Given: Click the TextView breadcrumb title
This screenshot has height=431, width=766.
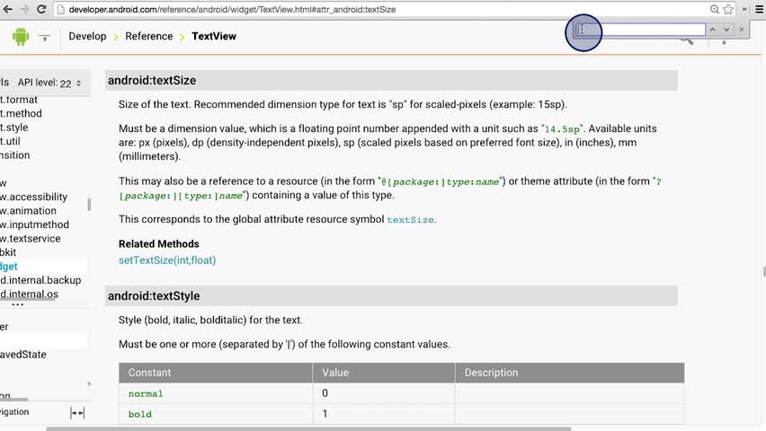Looking at the screenshot, I should point(214,36).
